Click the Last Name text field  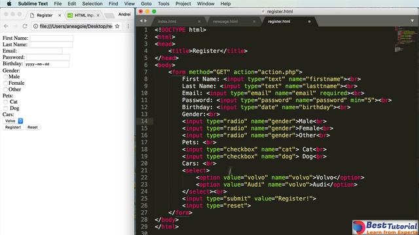[51, 44]
